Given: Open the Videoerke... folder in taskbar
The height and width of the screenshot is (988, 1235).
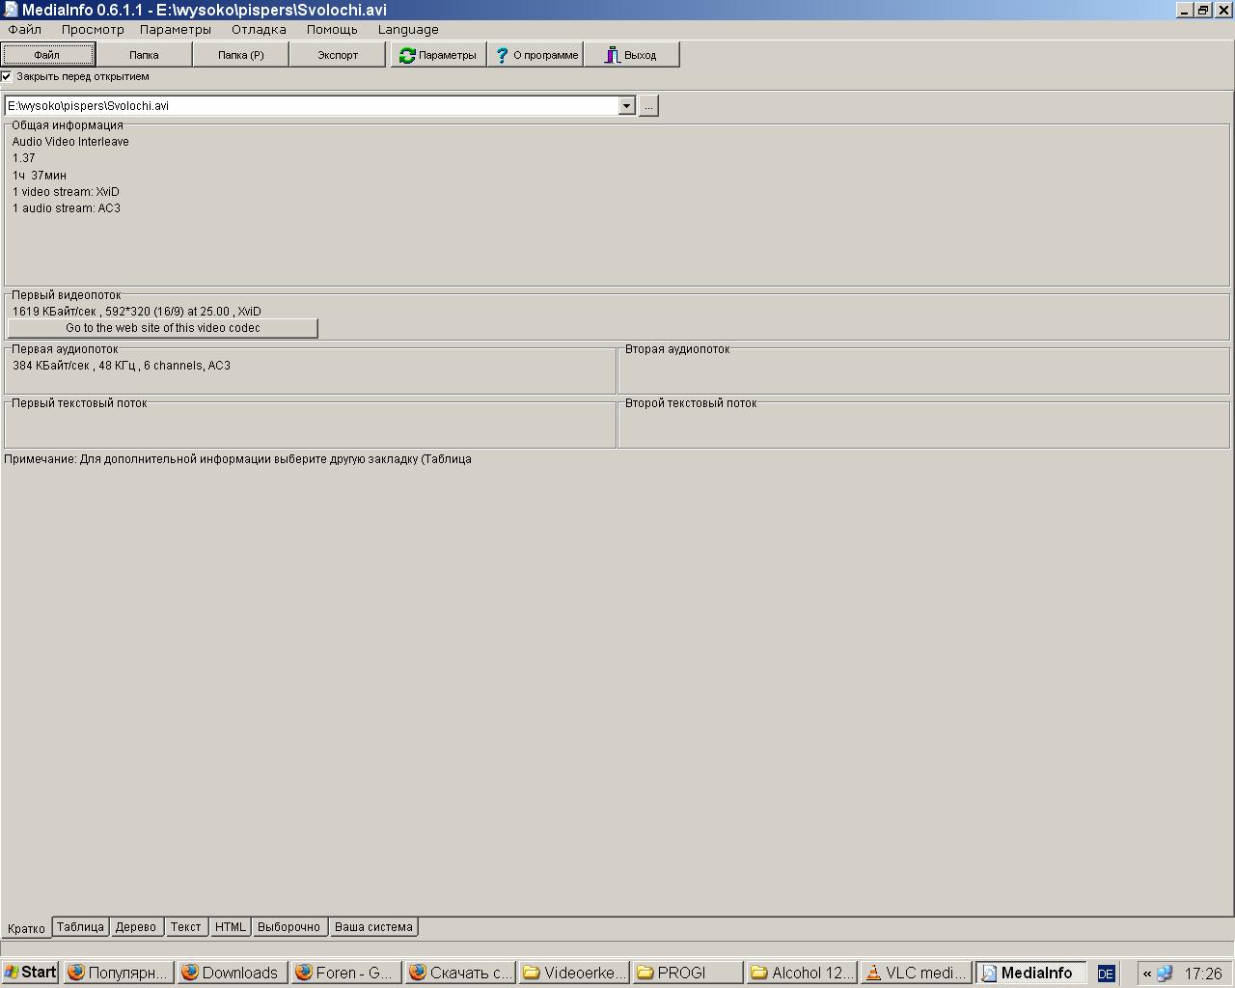Looking at the screenshot, I should [x=575, y=973].
